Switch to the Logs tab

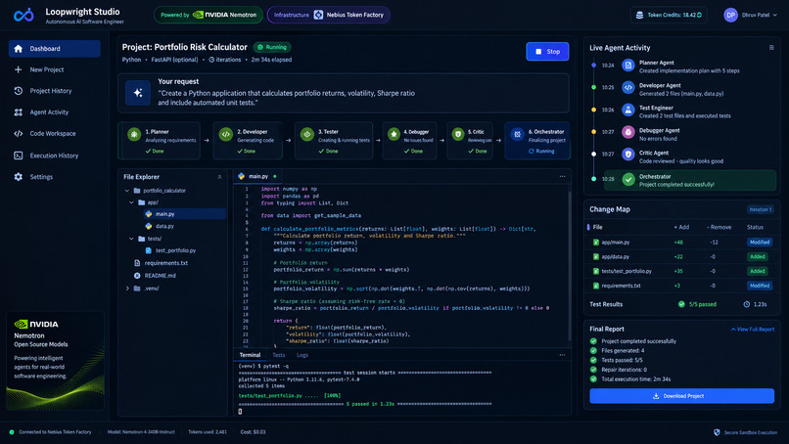pos(302,355)
